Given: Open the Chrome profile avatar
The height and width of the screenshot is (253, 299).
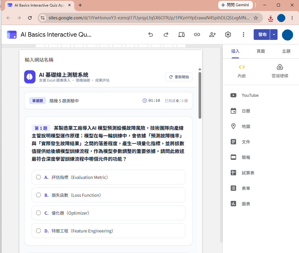Looking at the screenshot, I should point(281,18).
